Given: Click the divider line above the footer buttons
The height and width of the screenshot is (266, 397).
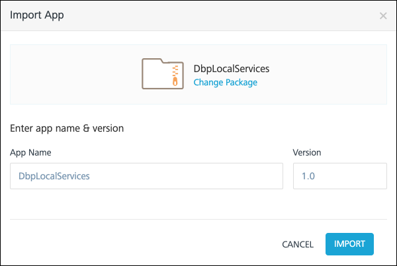Looking at the screenshot, I should coord(198,219).
